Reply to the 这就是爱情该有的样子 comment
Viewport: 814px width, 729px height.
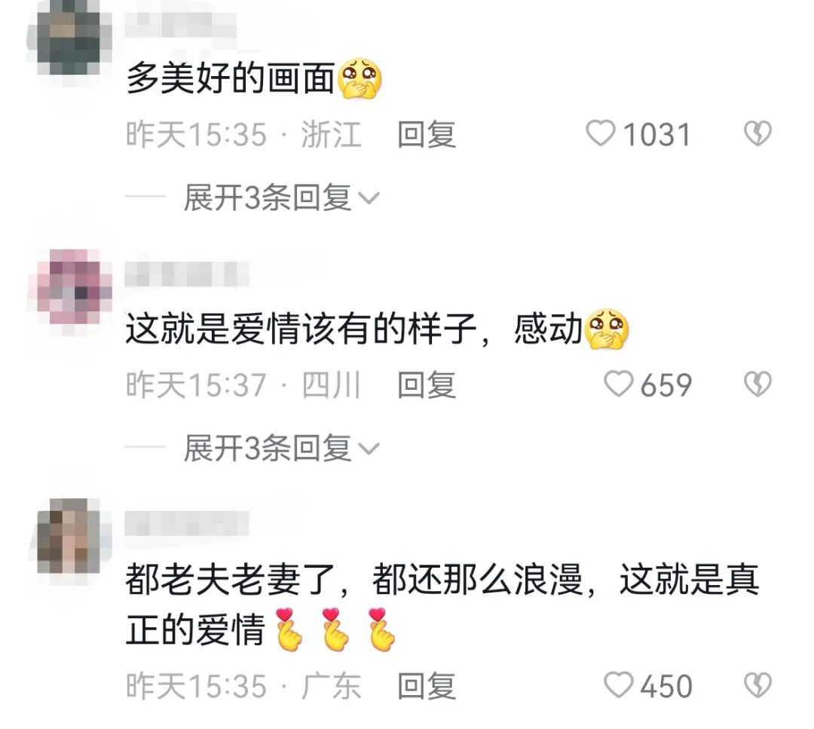click(427, 384)
